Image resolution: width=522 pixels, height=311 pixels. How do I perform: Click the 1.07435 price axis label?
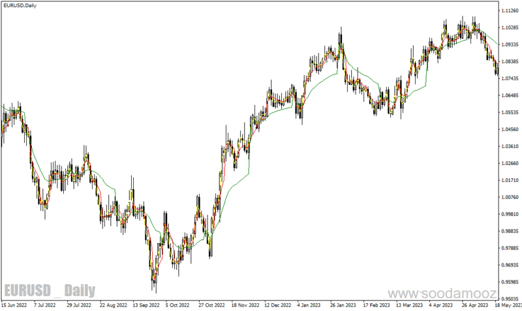[x=510, y=78]
